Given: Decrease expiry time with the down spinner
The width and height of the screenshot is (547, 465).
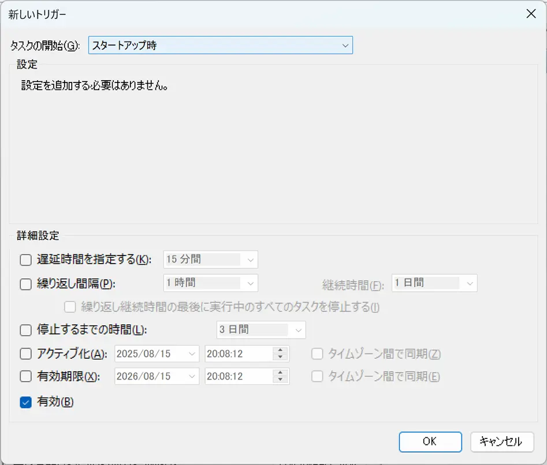Looking at the screenshot, I should click(x=280, y=380).
